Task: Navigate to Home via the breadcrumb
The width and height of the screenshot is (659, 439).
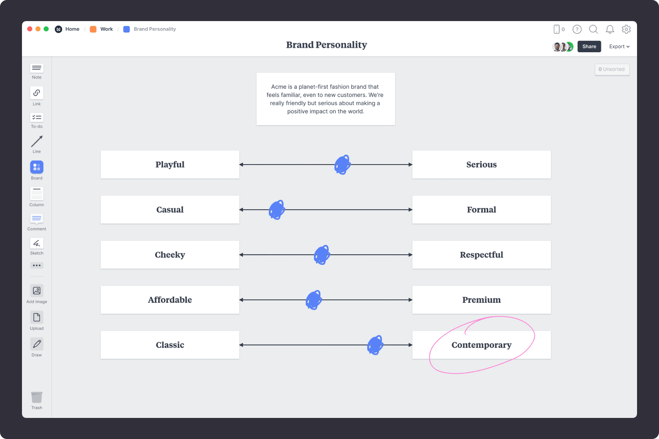Action: coord(72,29)
